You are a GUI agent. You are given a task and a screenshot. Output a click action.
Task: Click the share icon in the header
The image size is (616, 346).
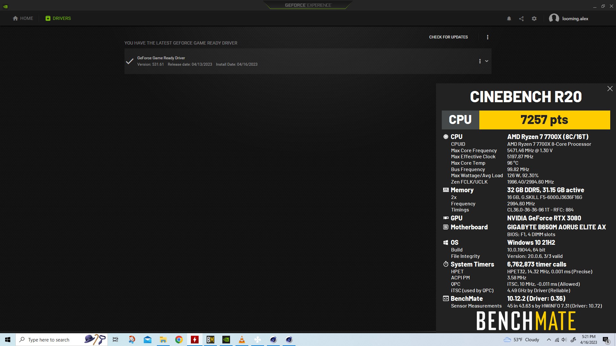click(x=521, y=19)
